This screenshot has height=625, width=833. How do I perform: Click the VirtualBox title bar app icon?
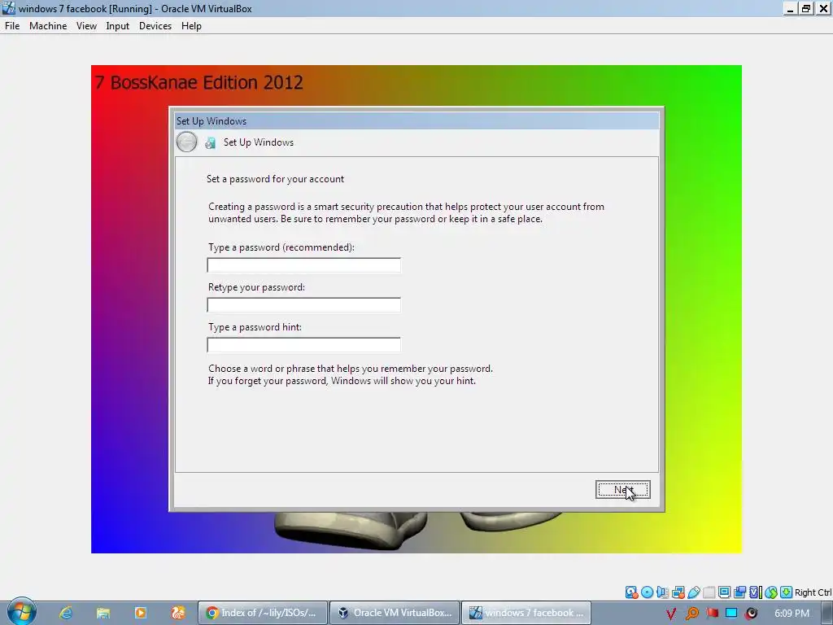coord(8,8)
